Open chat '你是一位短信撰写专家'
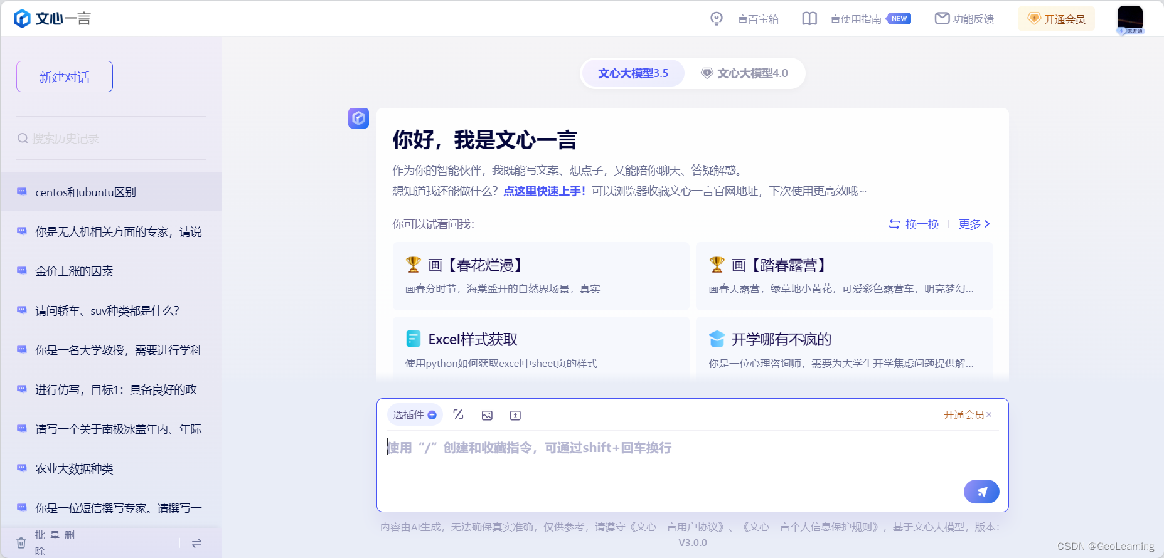 tap(111, 508)
